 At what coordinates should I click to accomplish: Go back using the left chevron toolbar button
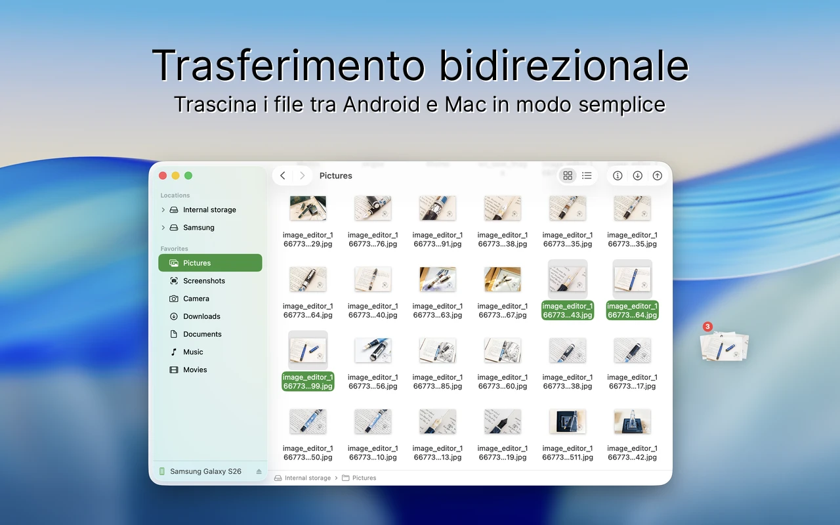(283, 176)
